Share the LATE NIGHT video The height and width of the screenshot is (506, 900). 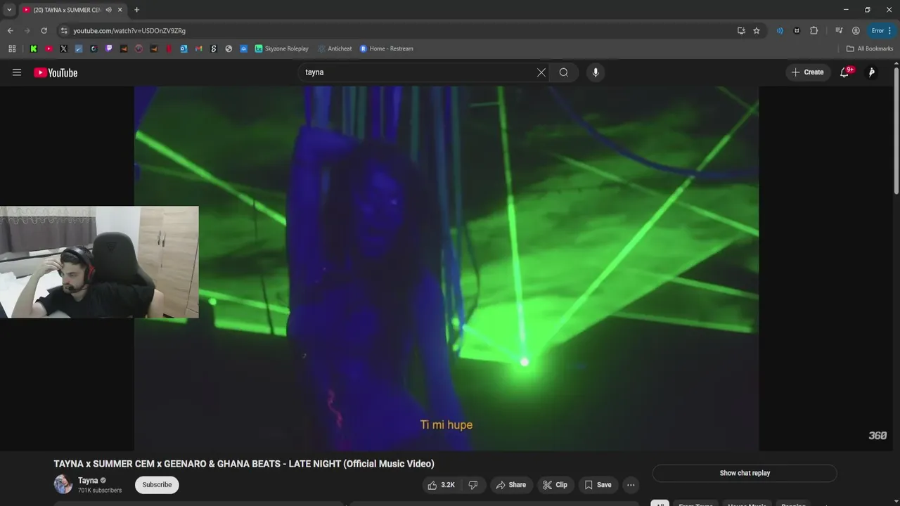tap(511, 485)
